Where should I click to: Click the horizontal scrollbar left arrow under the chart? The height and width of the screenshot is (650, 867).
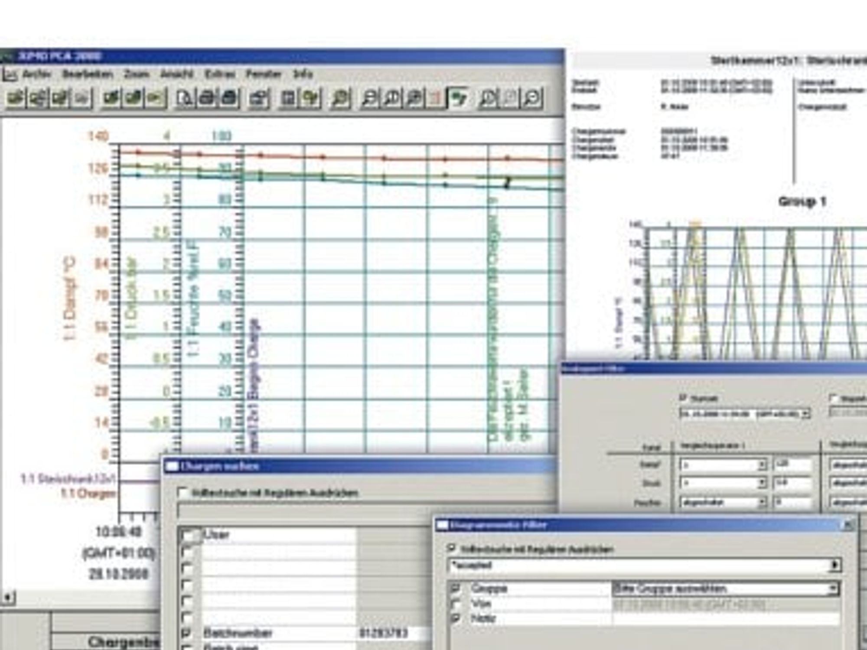click(7, 598)
